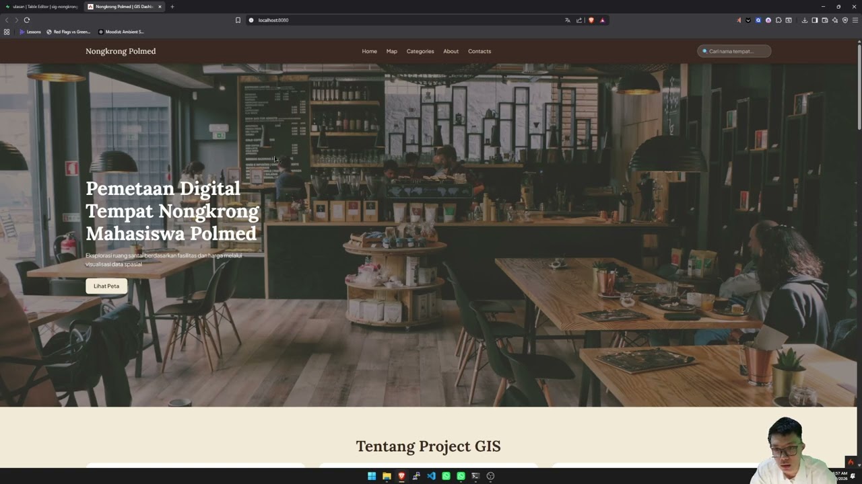Viewport: 862px width, 484px height.
Task: Bookmark this page with the bookmark icon
Action: click(238, 20)
